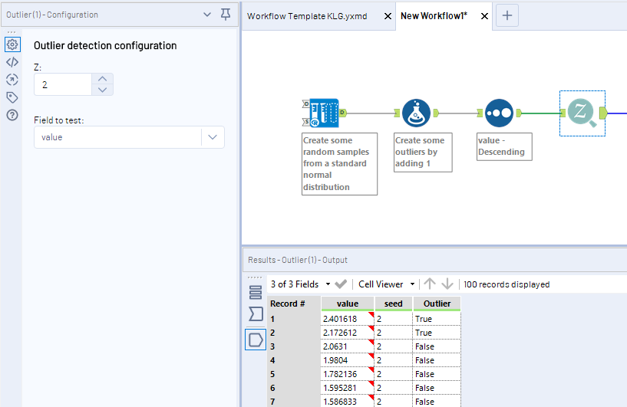Click the 'value' column header

coord(348,304)
